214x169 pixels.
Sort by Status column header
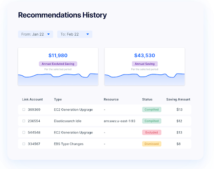coord(147,100)
